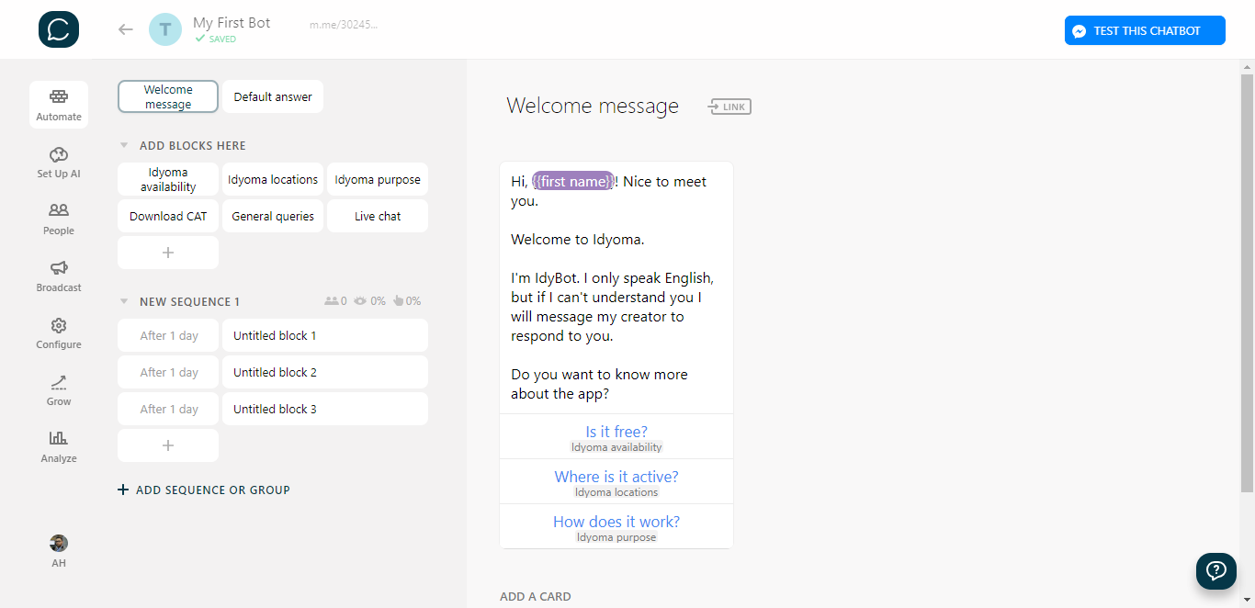
Task: Click the Test This Chatbot button
Action: coord(1145,30)
